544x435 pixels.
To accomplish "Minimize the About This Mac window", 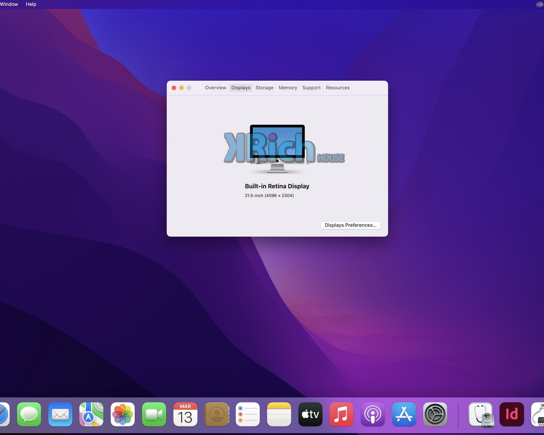I will coord(181,88).
